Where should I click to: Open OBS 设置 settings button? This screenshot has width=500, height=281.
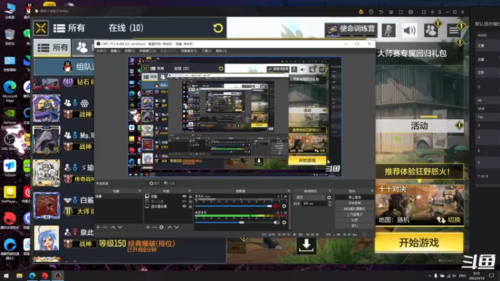354,220
